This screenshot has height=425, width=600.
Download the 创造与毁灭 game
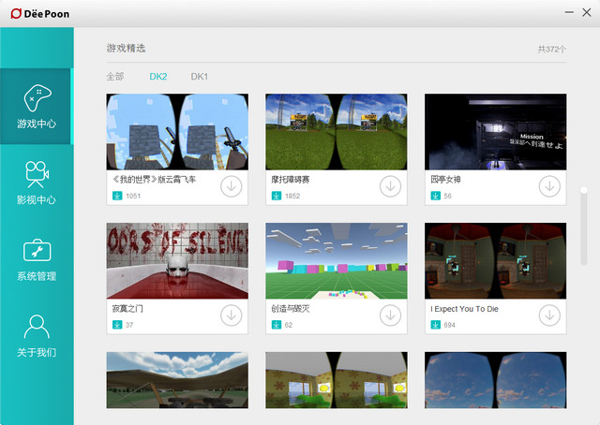tap(391, 315)
